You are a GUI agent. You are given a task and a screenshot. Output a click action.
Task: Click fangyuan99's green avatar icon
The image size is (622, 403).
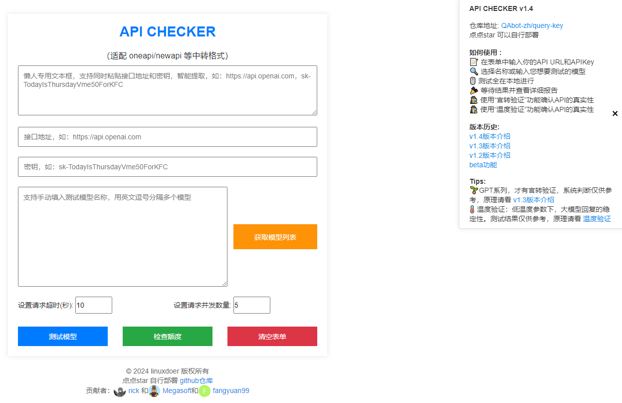205,391
